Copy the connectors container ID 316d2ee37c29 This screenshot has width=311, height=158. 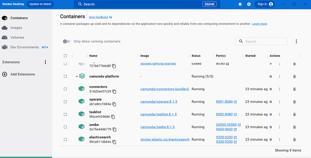pyautogui.click(x=114, y=91)
